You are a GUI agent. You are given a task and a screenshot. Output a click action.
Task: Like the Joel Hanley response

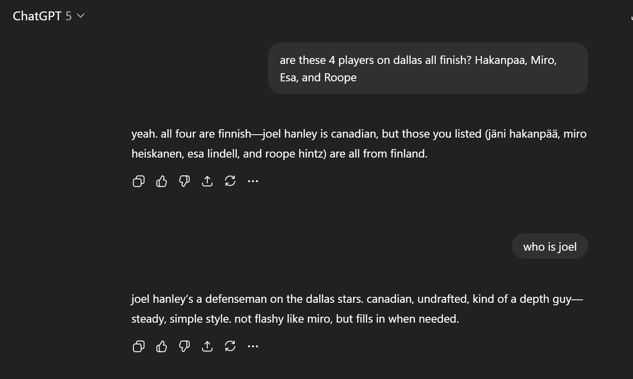(x=162, y=346)
